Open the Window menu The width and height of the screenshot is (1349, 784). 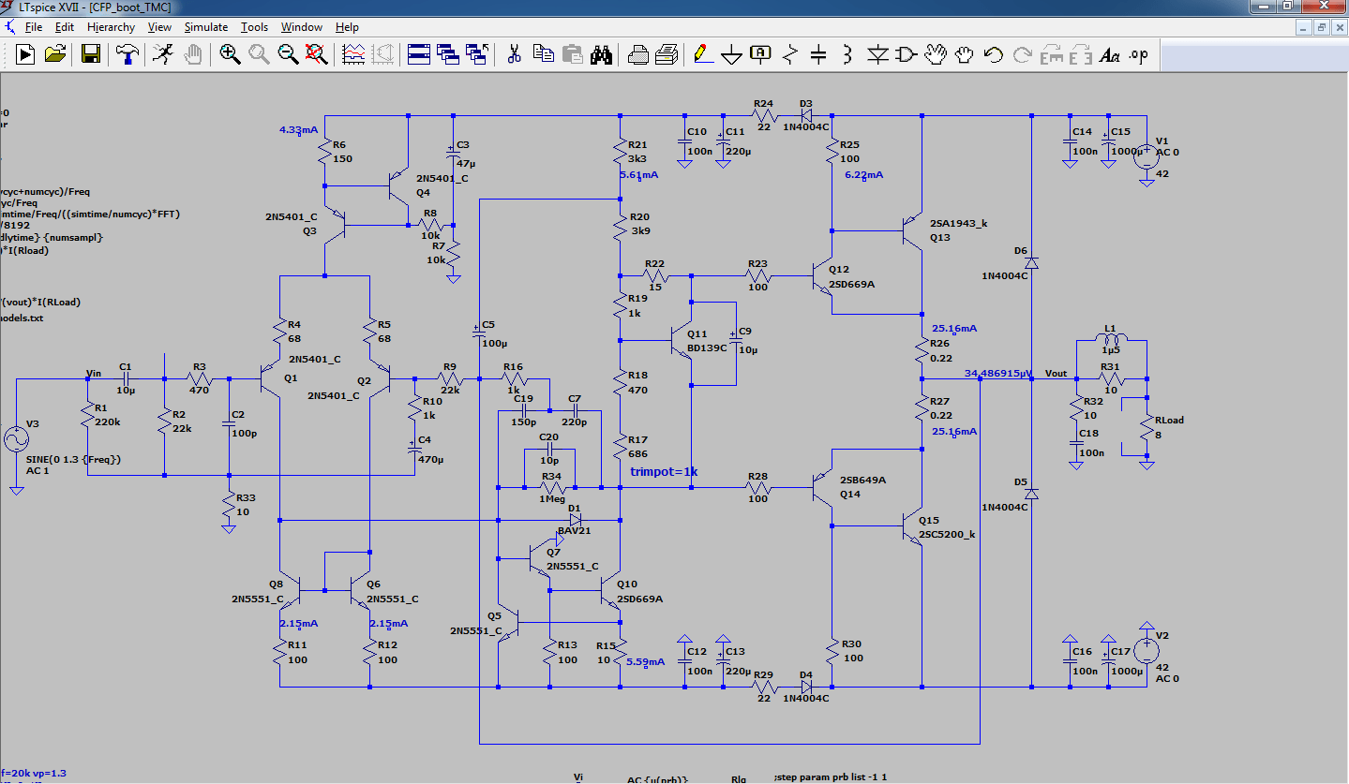301,27
